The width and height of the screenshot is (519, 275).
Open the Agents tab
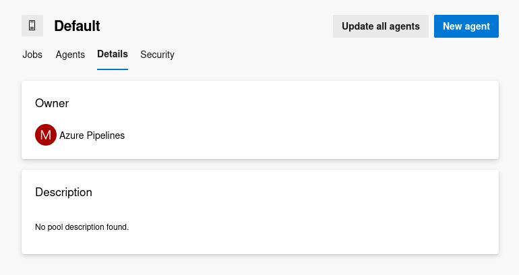(70, 55)
